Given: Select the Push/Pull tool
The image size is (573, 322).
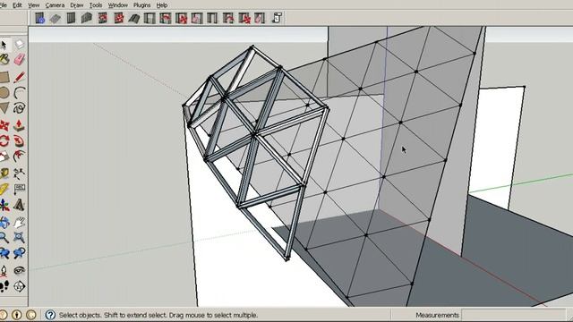Looking at the screenshot, I should coord(19,125).
